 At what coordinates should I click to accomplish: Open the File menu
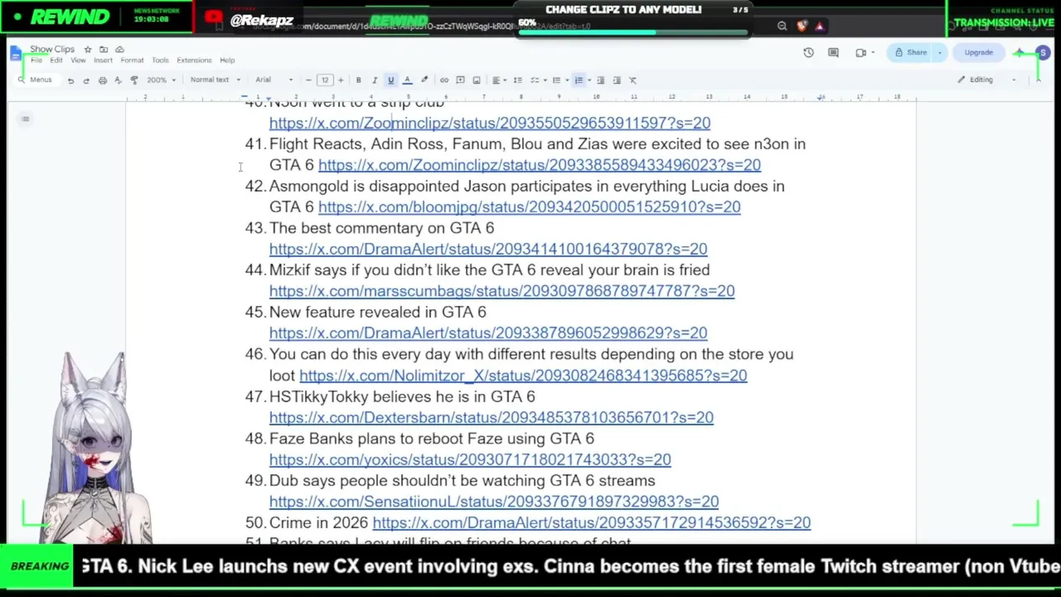(x=36, y=61)
